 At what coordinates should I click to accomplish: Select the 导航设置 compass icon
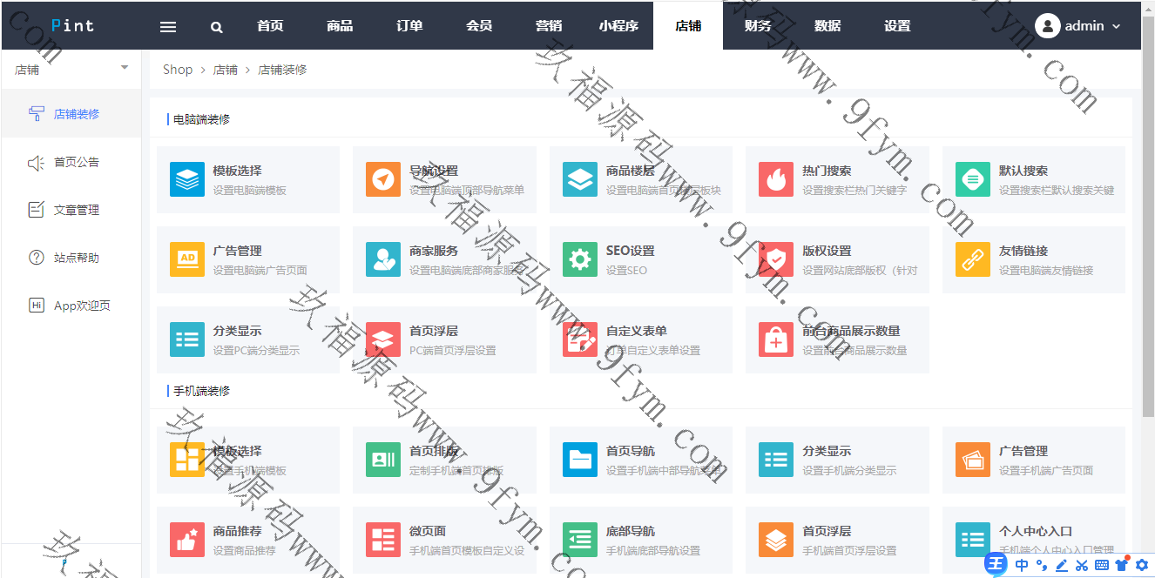coord(382,179)
